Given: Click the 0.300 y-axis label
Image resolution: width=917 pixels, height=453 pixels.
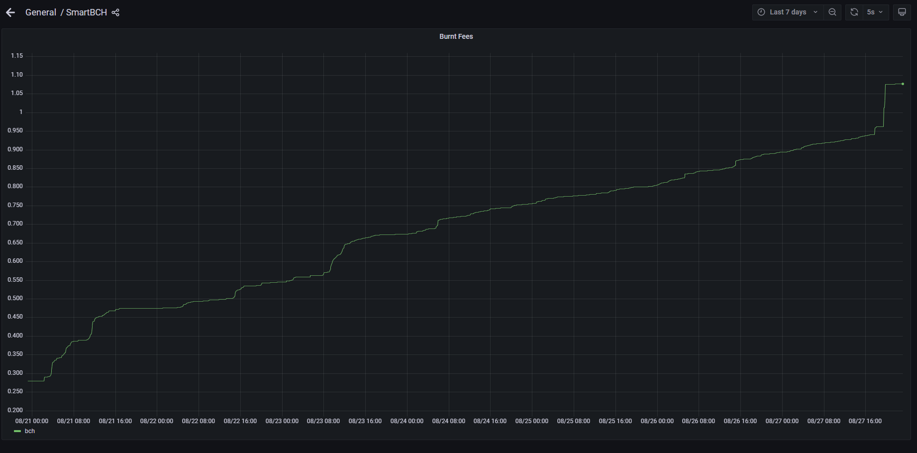Looking at the screenshot, I should 15,373.
